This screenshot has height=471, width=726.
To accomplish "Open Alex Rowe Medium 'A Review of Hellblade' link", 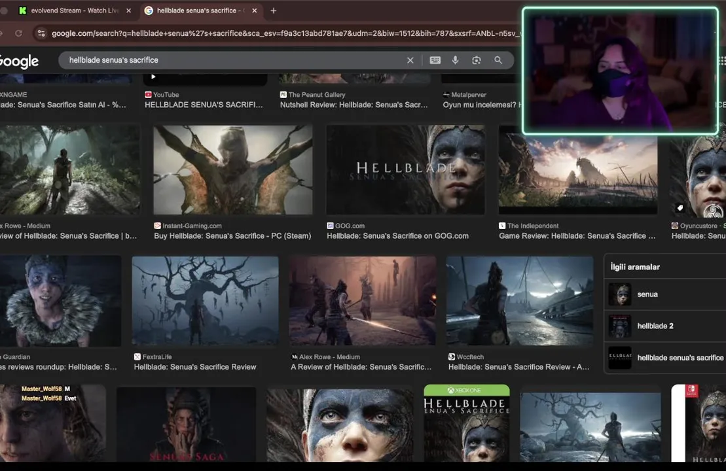I will (x=361, y=367).
